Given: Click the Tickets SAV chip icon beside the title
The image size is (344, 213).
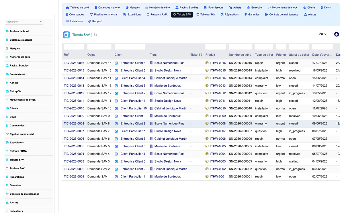Looking at the screenshot, I should (x=66, y=35).
